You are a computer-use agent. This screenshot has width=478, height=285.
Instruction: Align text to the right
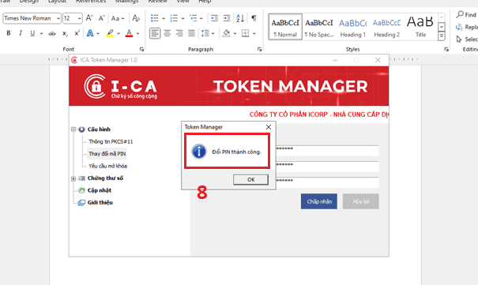tap(179, 33)
